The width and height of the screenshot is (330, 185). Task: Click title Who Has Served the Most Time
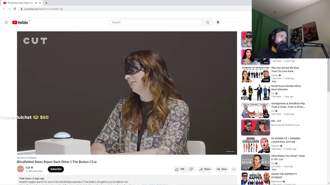click(x=285, y=70)
